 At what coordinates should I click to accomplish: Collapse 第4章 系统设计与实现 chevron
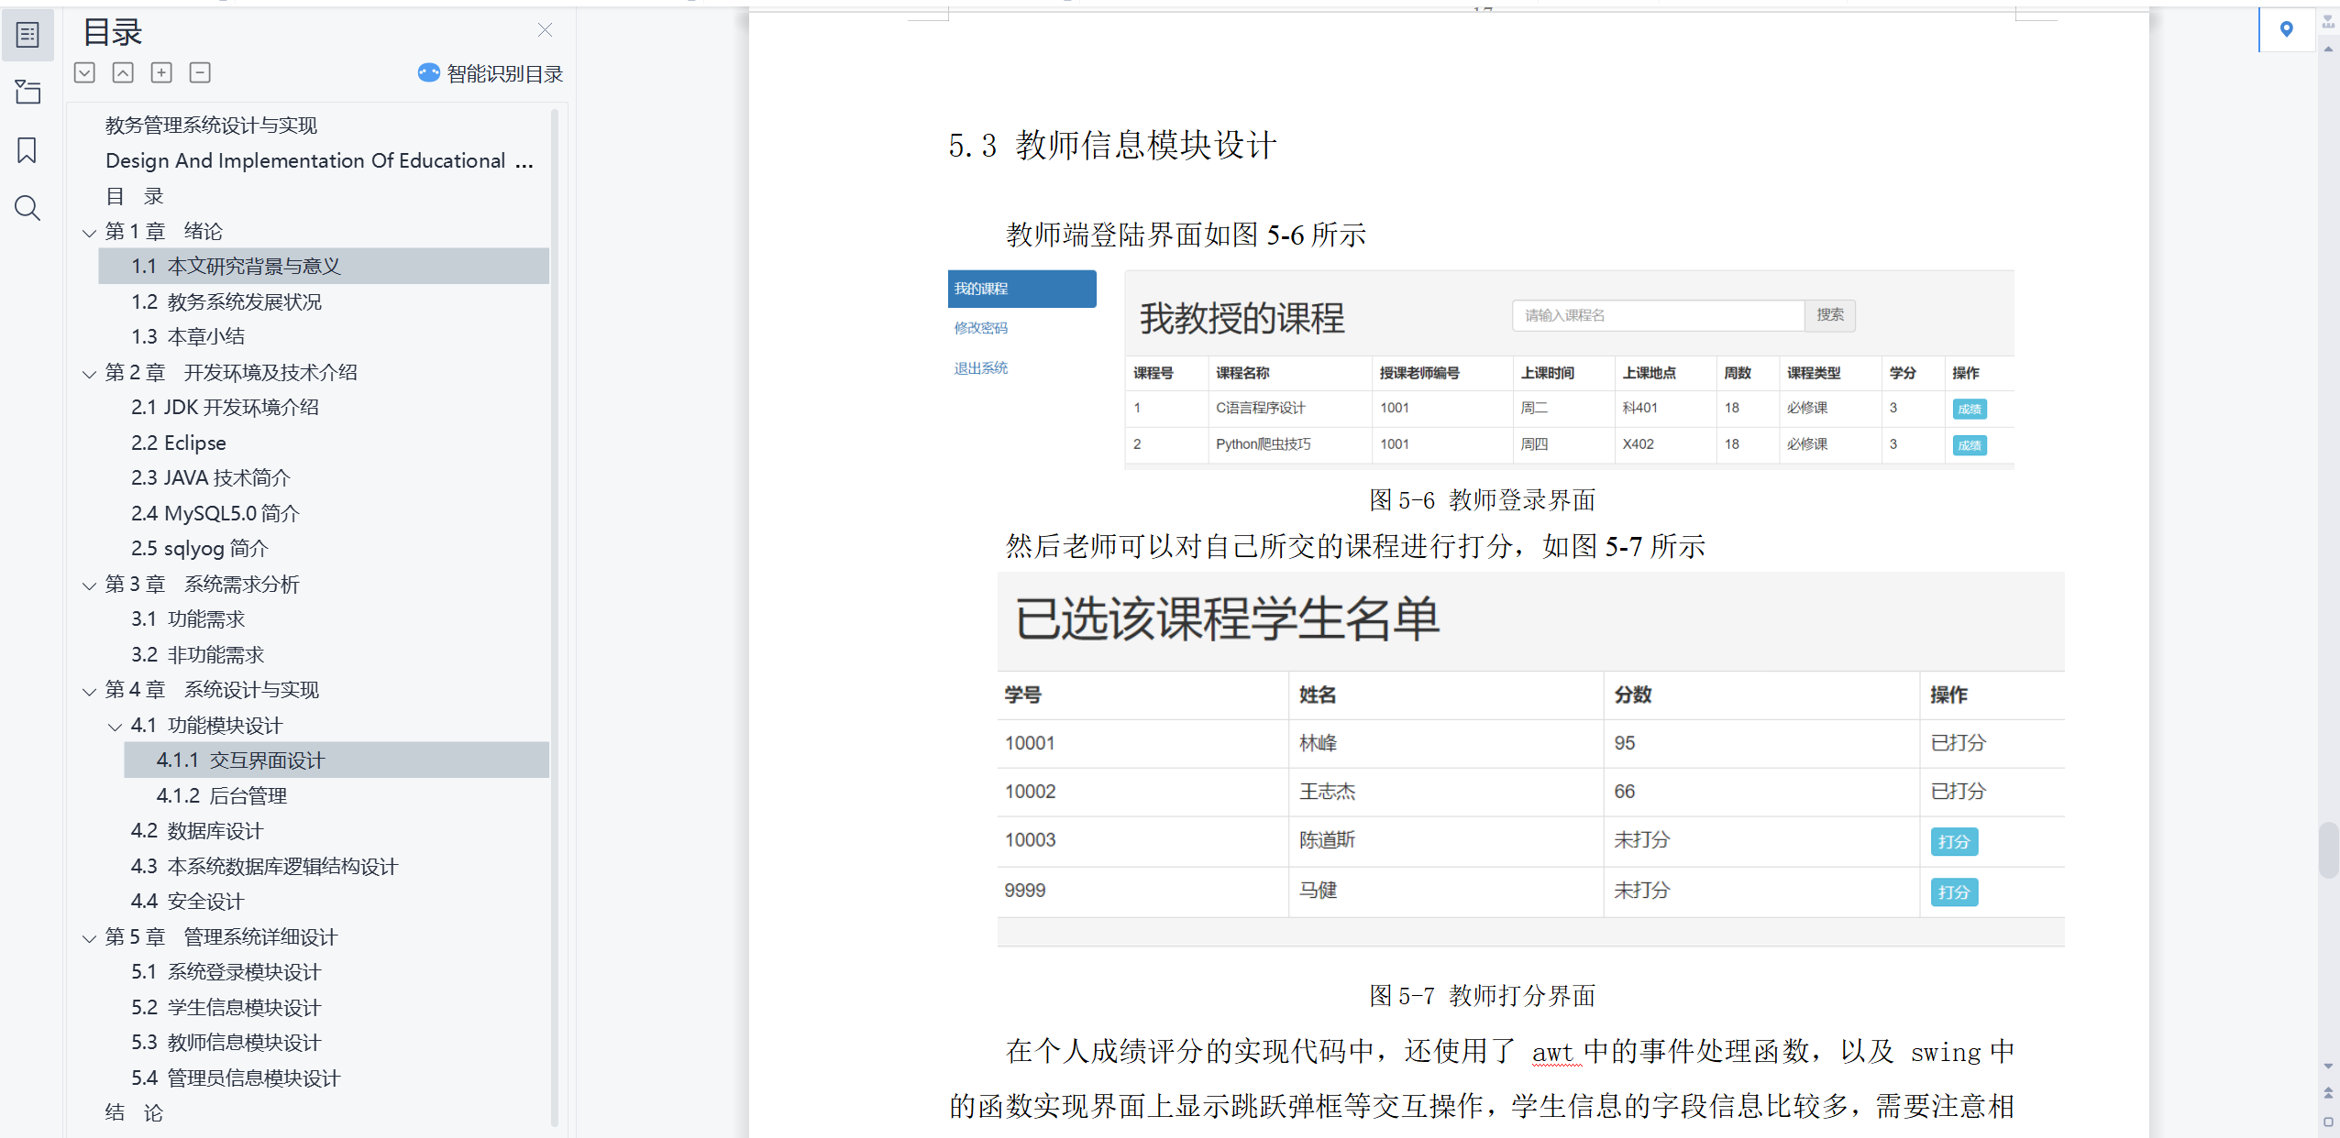89,691
